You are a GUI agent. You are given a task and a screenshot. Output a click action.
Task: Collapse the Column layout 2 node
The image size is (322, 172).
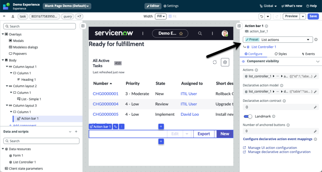(7, 86)
